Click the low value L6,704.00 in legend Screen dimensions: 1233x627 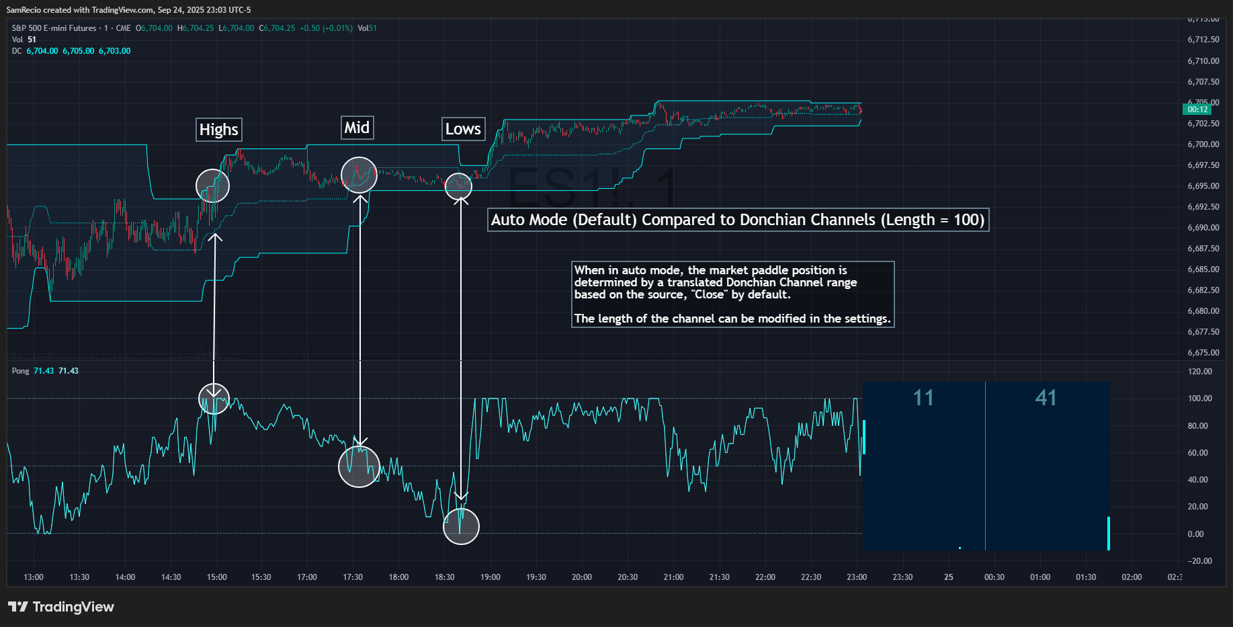tap(237, 28)
